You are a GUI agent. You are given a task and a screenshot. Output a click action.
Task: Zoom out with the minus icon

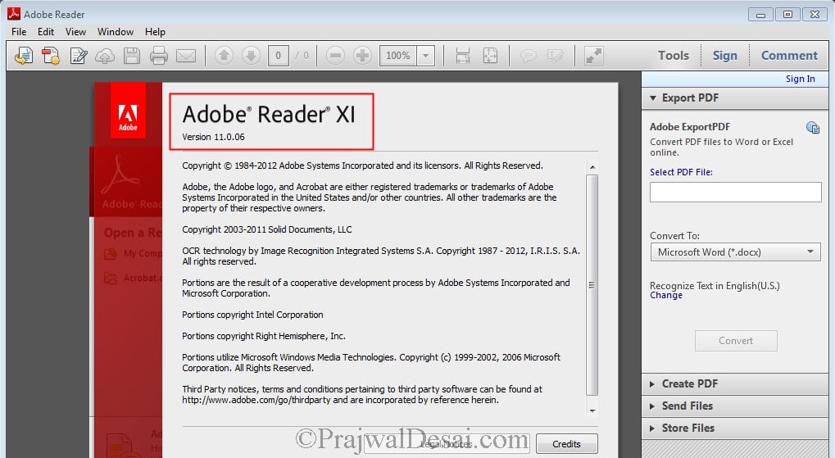click(x=335, y=56)
